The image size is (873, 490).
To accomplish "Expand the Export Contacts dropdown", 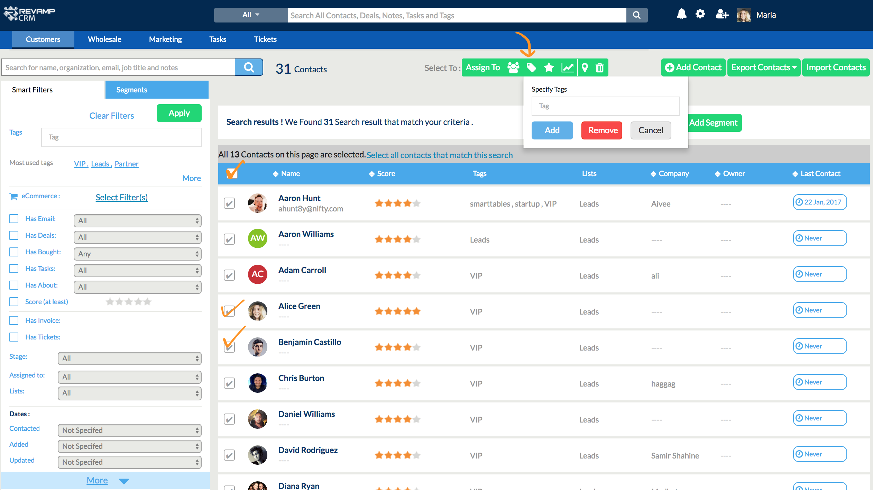I will 764,67.
